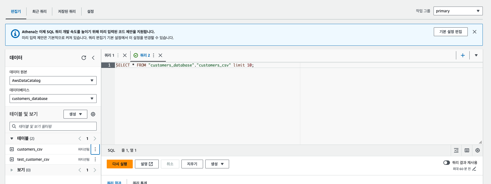Click 지우기 button
Screen dimensions: 491x184
(192, 164)
